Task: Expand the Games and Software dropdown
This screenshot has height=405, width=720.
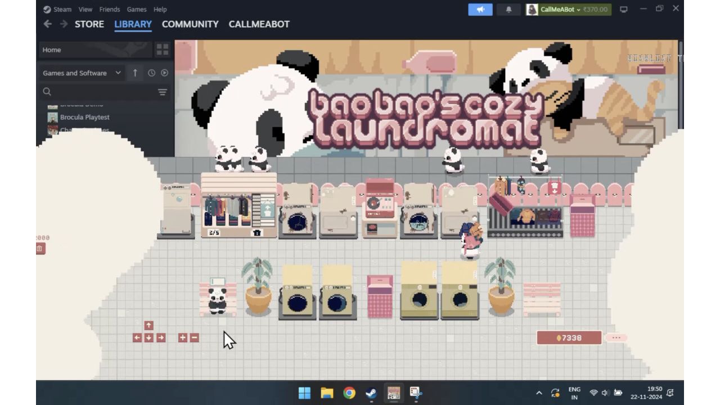Action: coord(82,73)
